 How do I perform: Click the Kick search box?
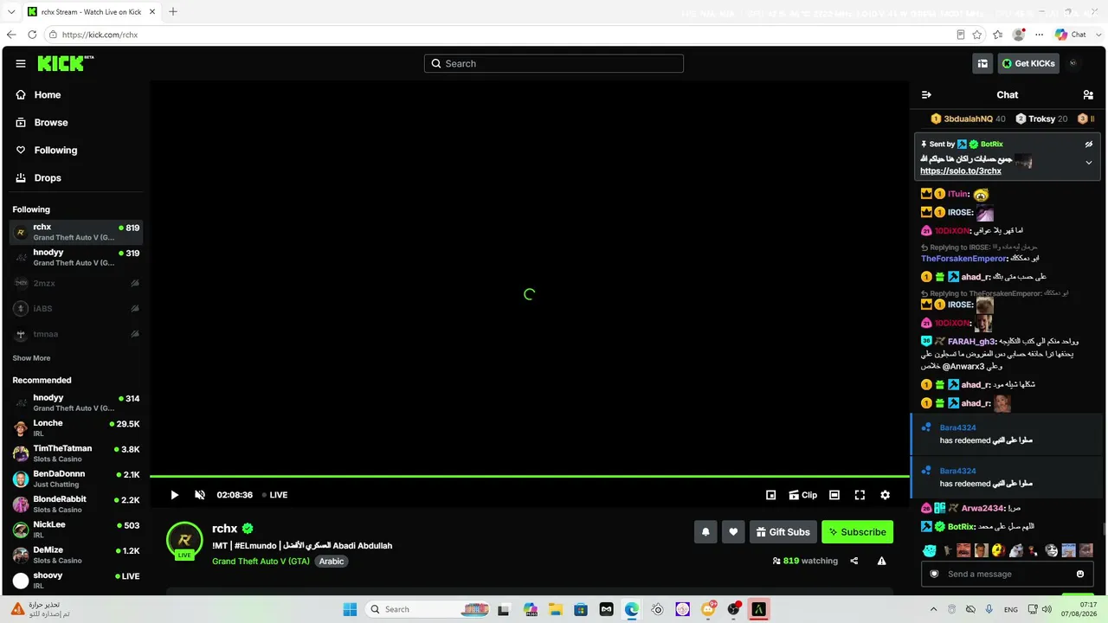coord(554,63)
